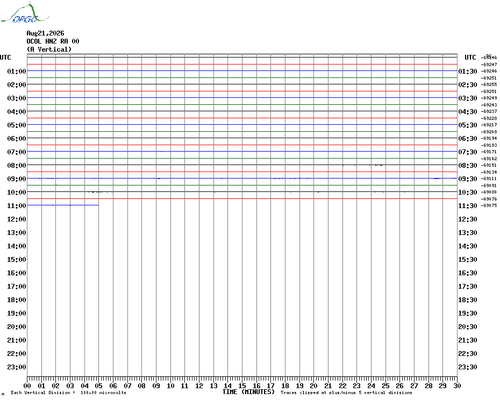Select the 14:00 hour label
Image resolution: width=500 pixels, height=400 pixels.
[x=17, y=246]
